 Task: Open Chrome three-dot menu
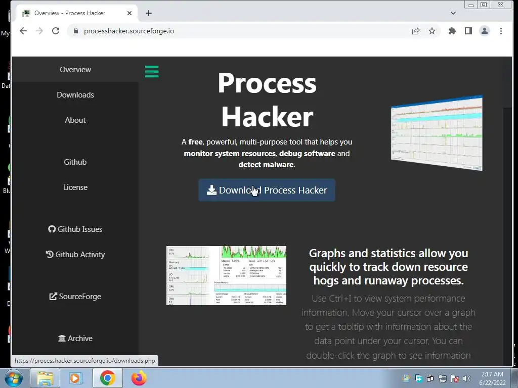tap(501, 31)
